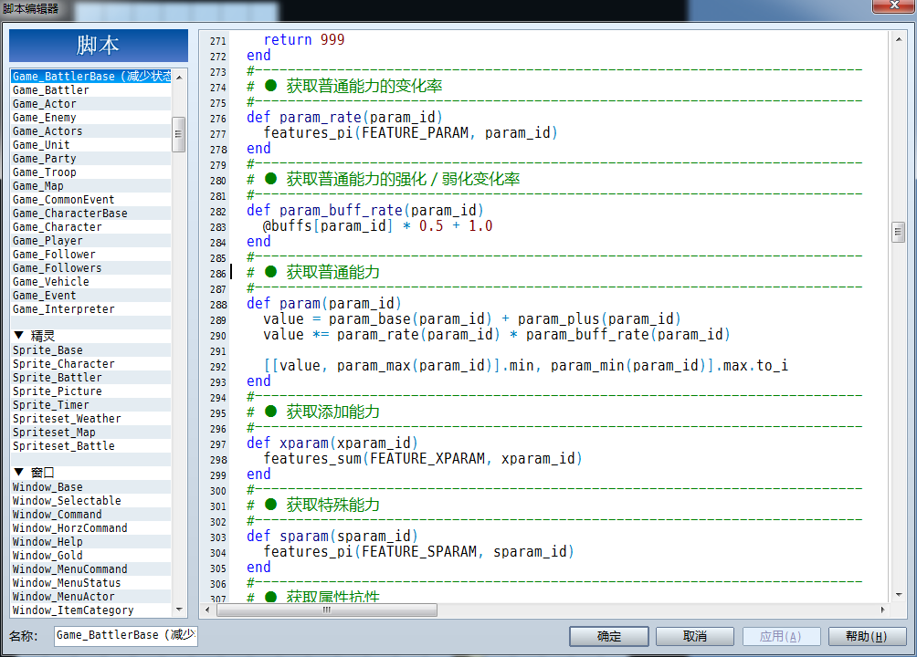The width and height of the screenshot is (917, 657).
Task: Select the Spriteset_Battle script
Action: click(x=92, y=446)
